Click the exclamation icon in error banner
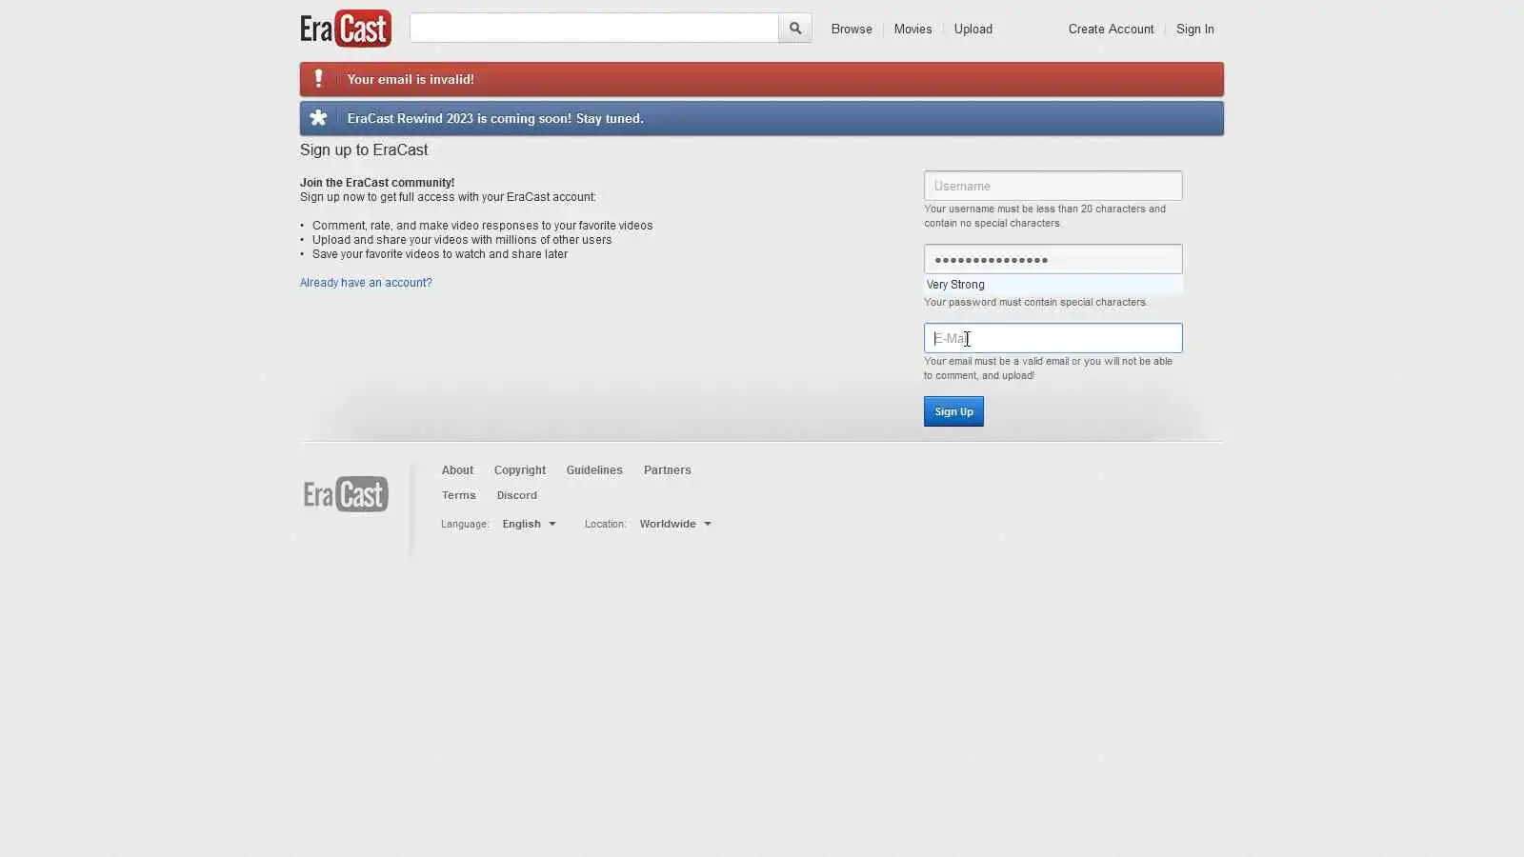The image size is (1524, 857). click(318, 79)
